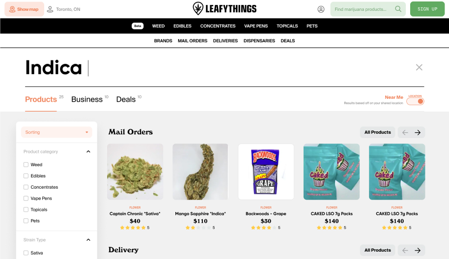
Task: Open the Backwoods - Grape product thumbnail
Action: point(266,172)
